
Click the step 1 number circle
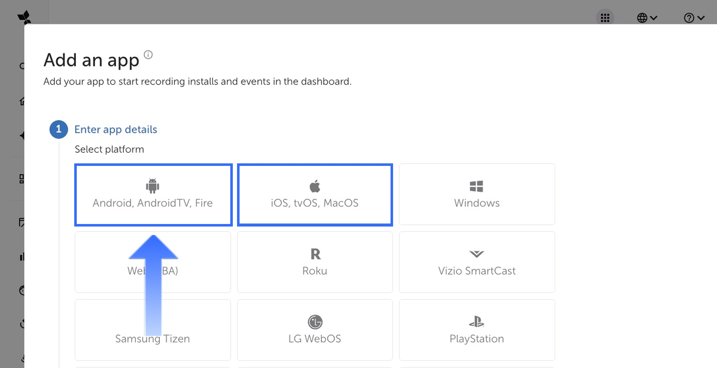coord(59,129)
